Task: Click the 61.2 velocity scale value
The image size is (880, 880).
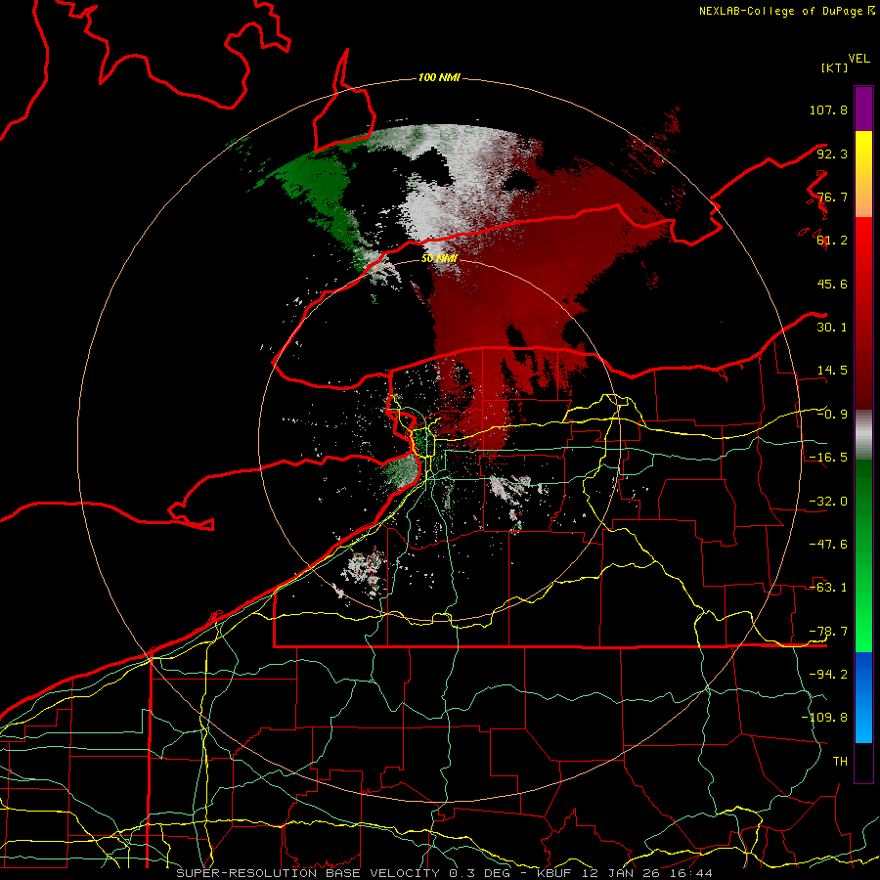Action: (832, 241)
